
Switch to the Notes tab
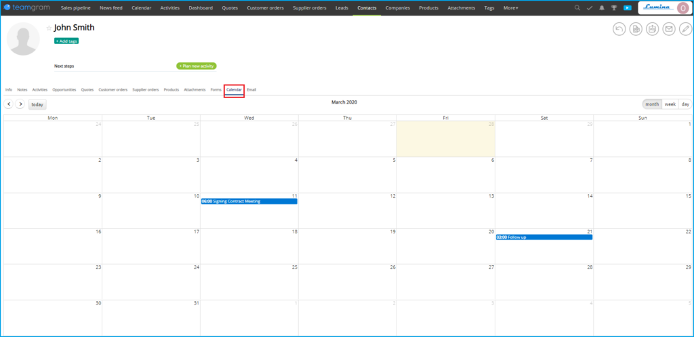coord(22,89)
